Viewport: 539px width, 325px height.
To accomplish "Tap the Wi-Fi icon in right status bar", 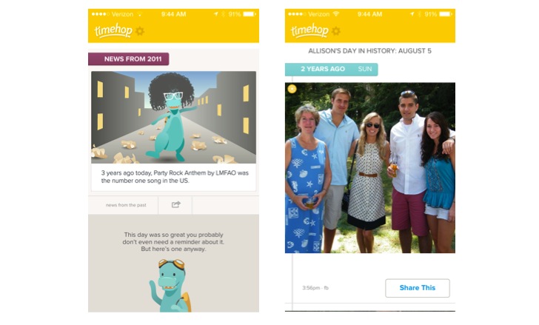I will click(x=336, y=14).
